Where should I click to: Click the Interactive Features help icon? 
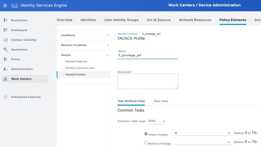(x=5, y=97)
